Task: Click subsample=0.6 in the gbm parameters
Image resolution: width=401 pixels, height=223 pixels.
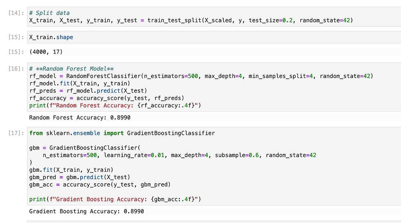Action: click(x=237, y=155)
